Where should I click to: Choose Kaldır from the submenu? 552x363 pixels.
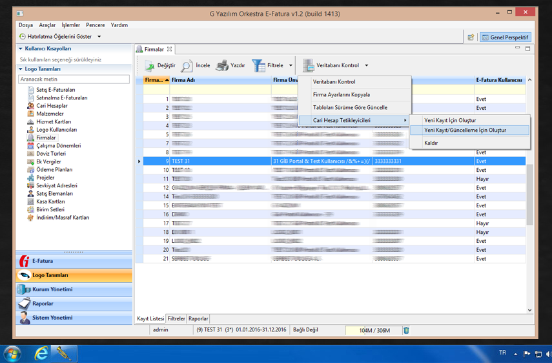click(469, 143)
